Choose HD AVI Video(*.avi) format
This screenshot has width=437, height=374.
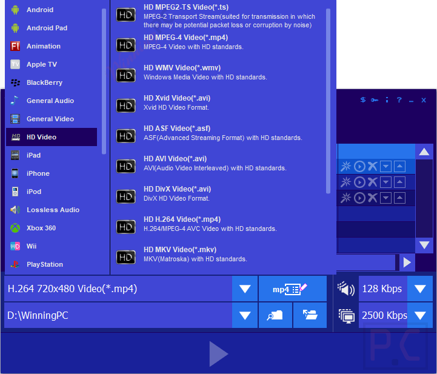(219, 166)
